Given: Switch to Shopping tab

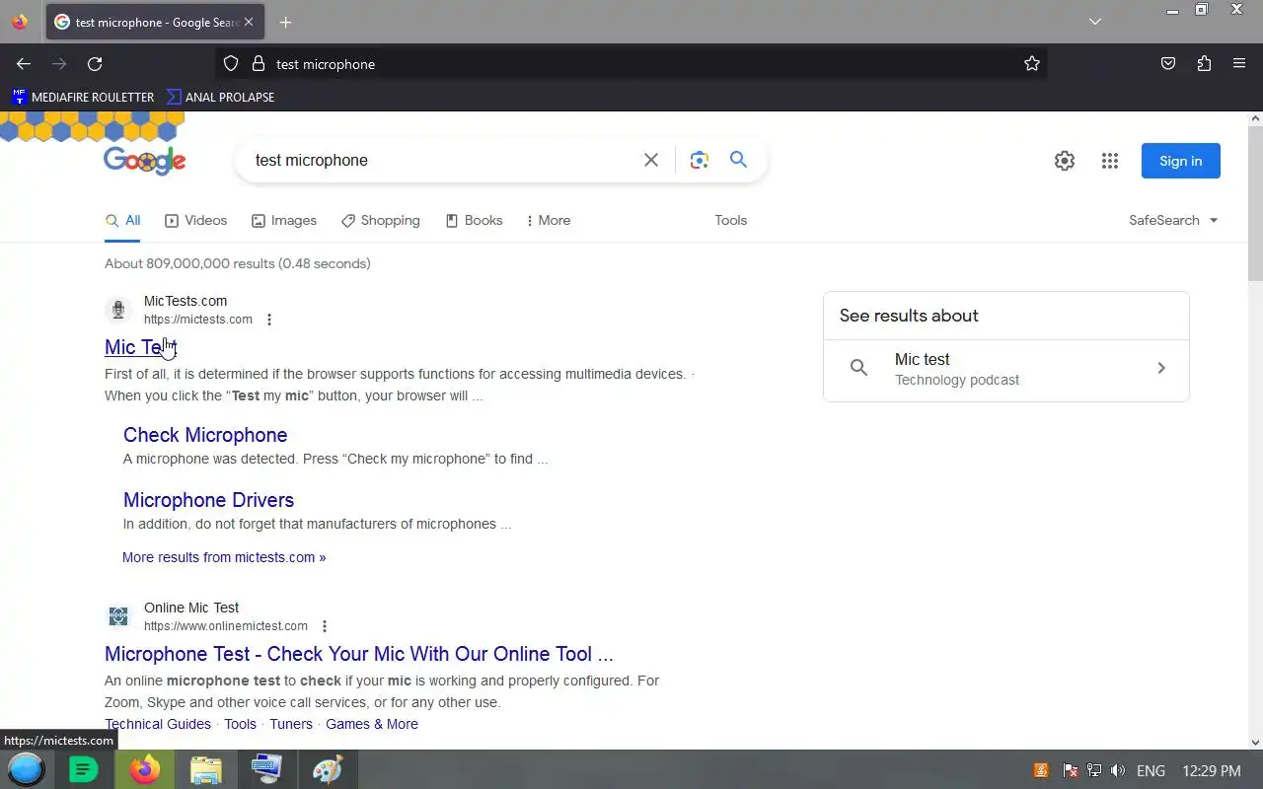Looking at the screenshot, I should tap(381, 221).
